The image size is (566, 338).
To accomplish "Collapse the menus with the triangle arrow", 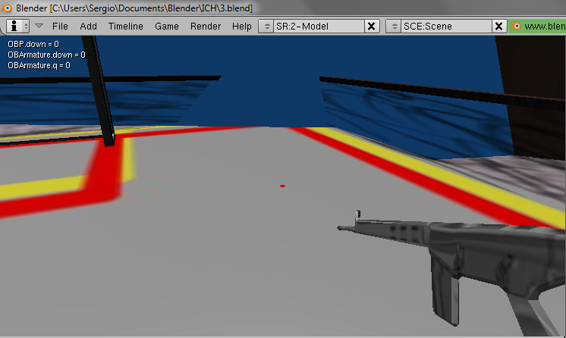I will (x=39, y=26).
